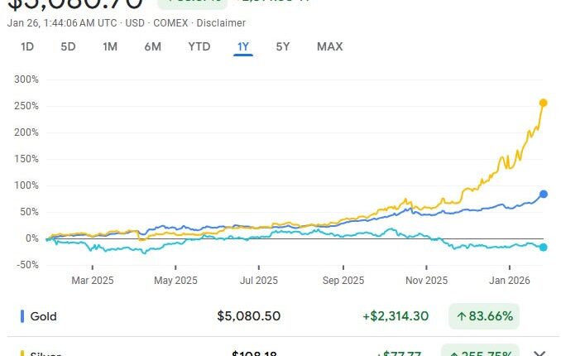Click the Gold comparison row label
This screenshot has height=356, width=561.
pos(42,316)
